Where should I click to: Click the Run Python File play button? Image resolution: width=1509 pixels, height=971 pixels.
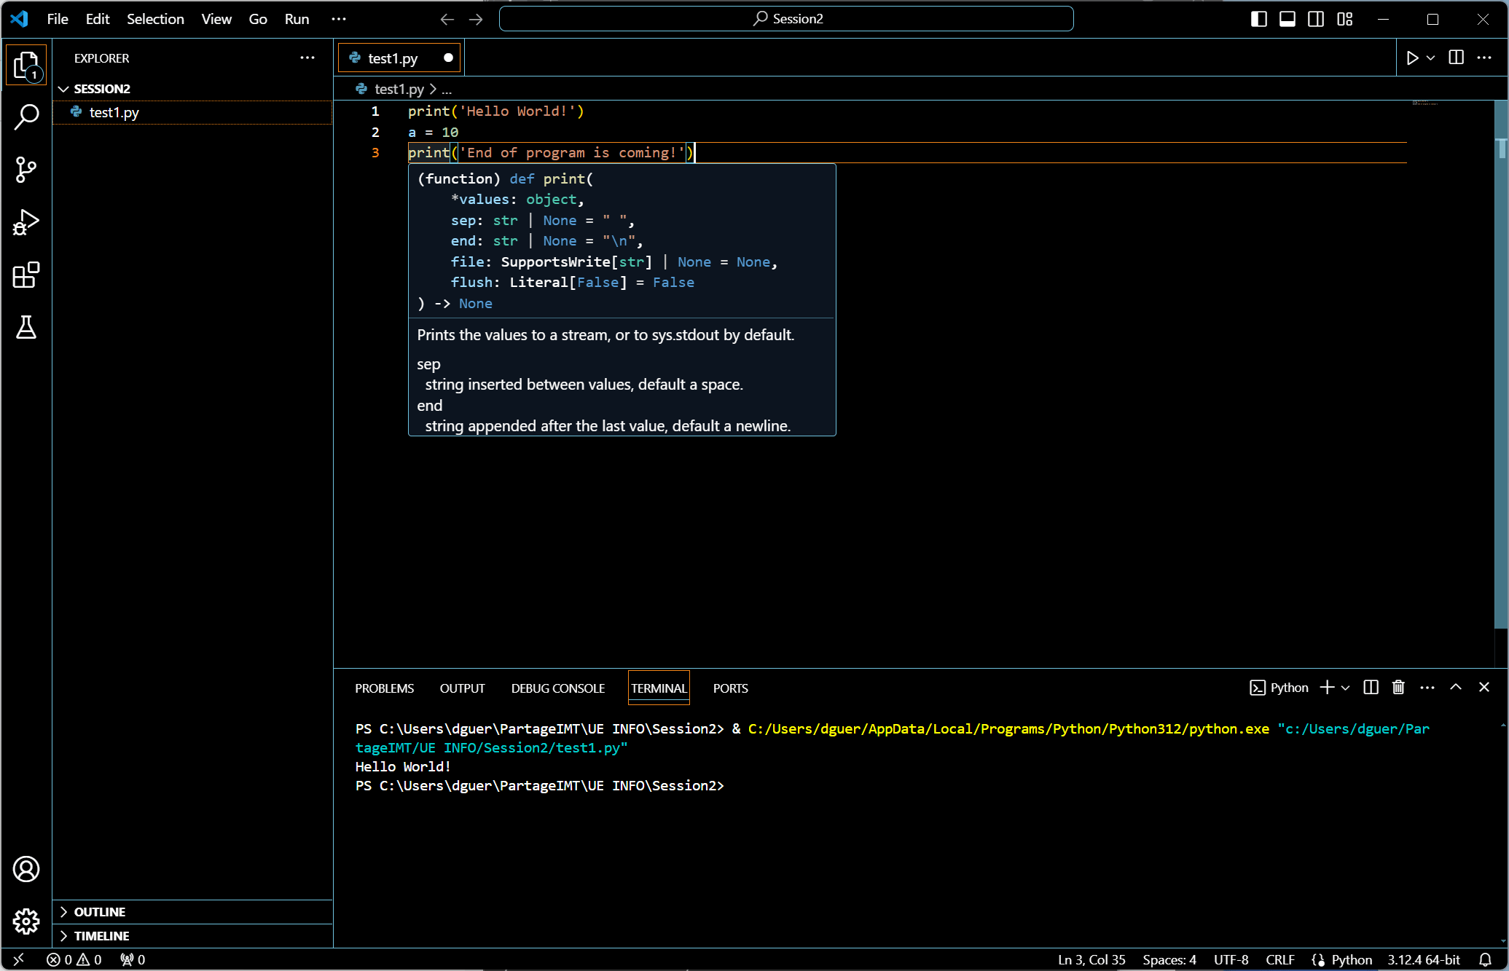(x=1411, y=58)
